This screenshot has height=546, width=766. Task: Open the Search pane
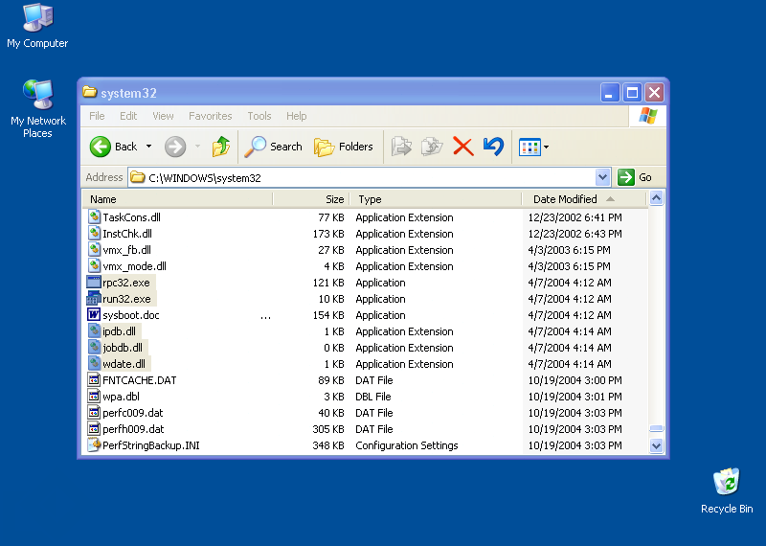pyautogui.click(x=273, y=147)
